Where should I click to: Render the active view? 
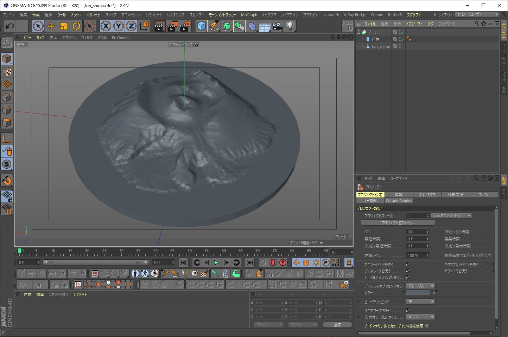[x=159, y=26]
